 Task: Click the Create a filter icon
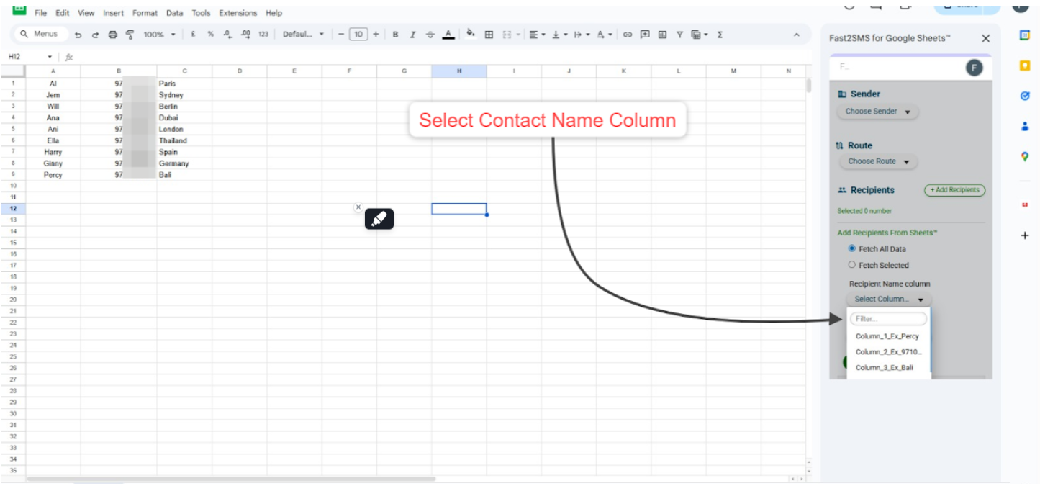tap(679, 35)
